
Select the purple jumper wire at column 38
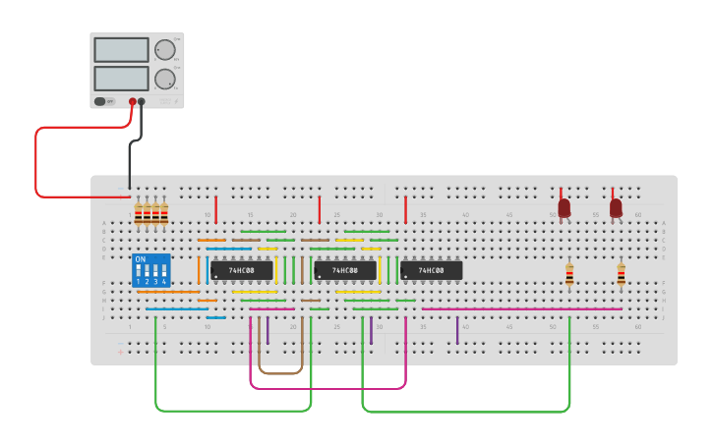tap(457, 330)
